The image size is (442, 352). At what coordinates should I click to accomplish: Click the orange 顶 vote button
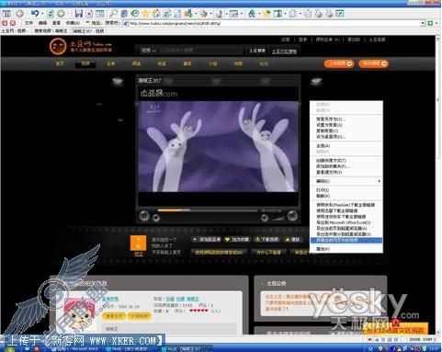click(139, 244)
